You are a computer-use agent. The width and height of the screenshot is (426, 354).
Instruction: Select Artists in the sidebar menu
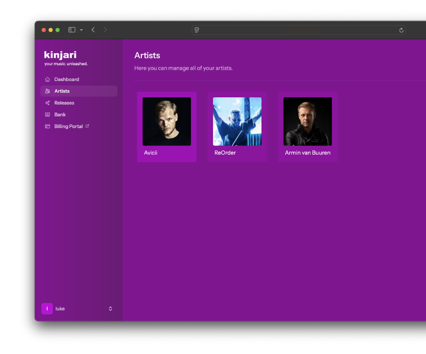(x=79, y=91)
